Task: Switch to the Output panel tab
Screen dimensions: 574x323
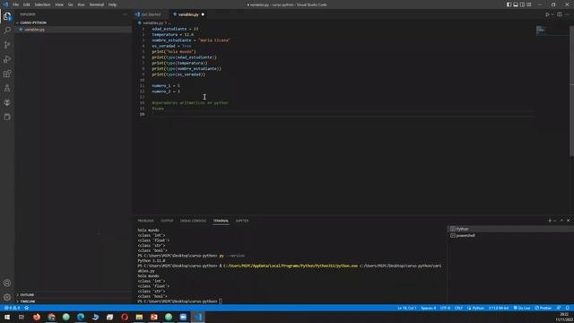Action: click(x=167, y=221)
